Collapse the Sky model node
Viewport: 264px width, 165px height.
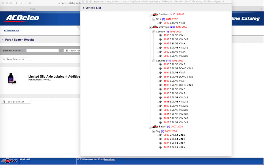(154, 131)
